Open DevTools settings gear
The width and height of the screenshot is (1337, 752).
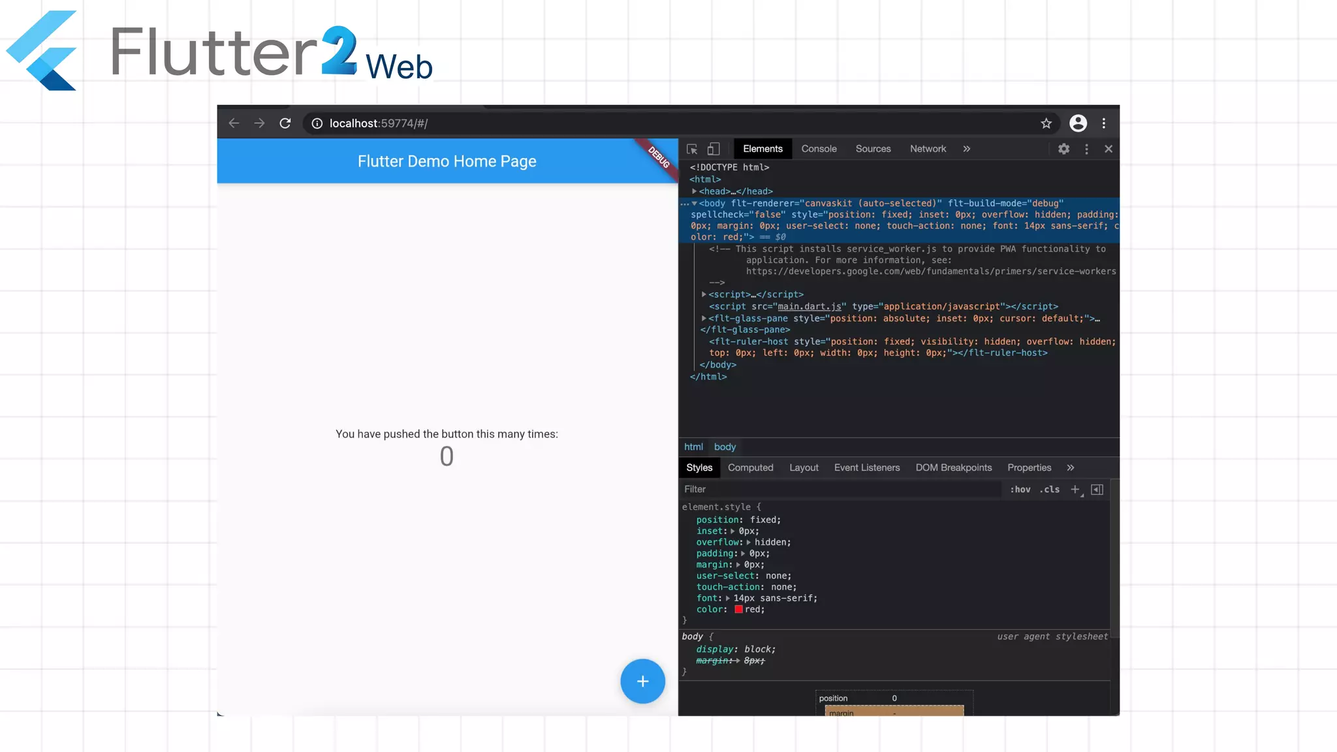pyautogui.click(x=1063, y=149)
